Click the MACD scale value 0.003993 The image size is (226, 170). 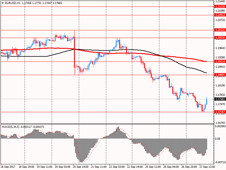[x=220, y=126]
